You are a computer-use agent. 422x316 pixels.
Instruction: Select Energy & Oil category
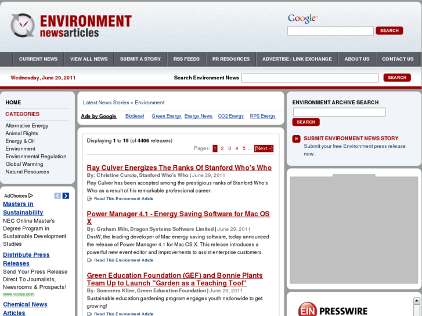pyautogui.click(x=20, y=141)
